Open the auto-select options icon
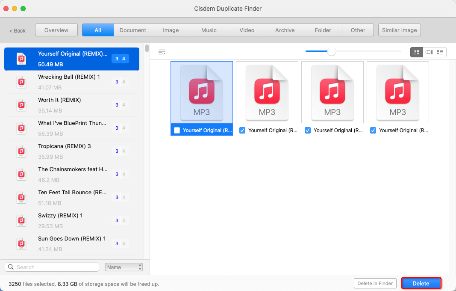The image size is (456, 291). point(162,52)
